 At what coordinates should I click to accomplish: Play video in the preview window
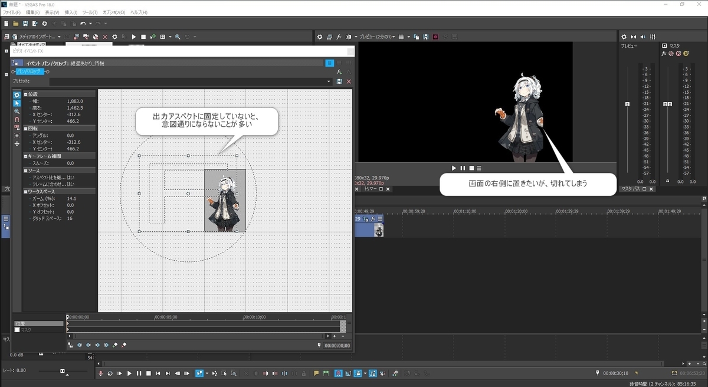point(454,168)
